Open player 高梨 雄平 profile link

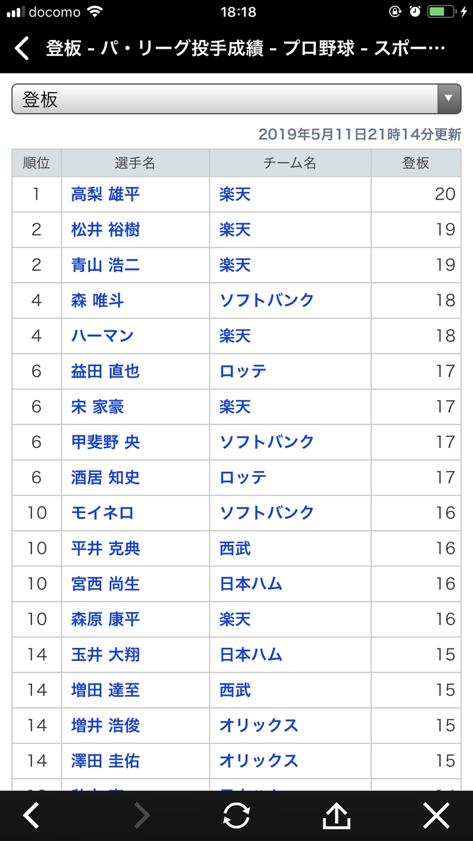tap(105, 194)
